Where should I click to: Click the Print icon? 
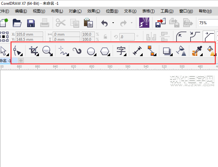[45, 23]
